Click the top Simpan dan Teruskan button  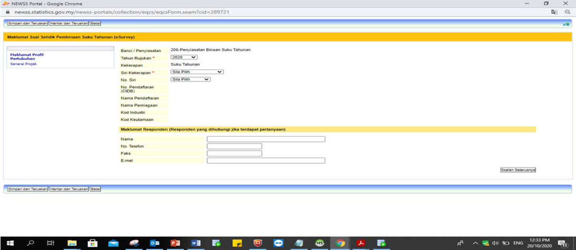[27, 23]
